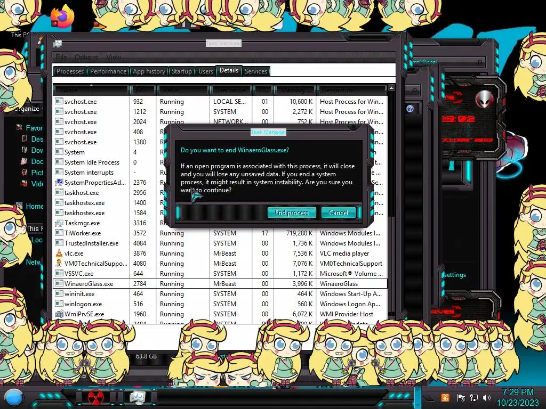Click the TiWorker.exe memory value 719,280 K
546x409 pixels.
(x=299, y=233)
